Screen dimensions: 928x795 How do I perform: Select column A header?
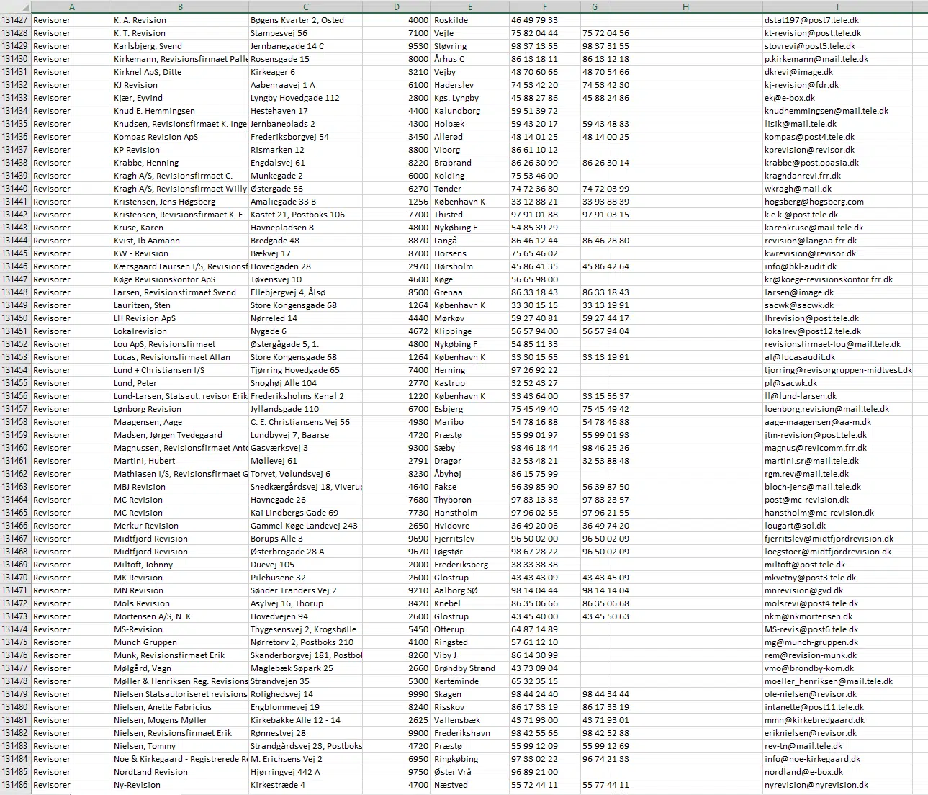pyautogui.click(x=71, y=7)
